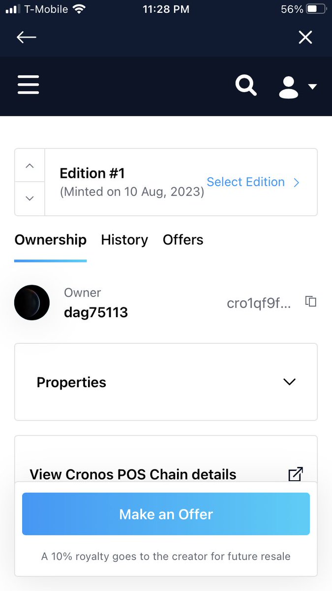Screen dimensions: 332x591
Task: Step to the previous edition with up chevron
Action: [30, 165]
